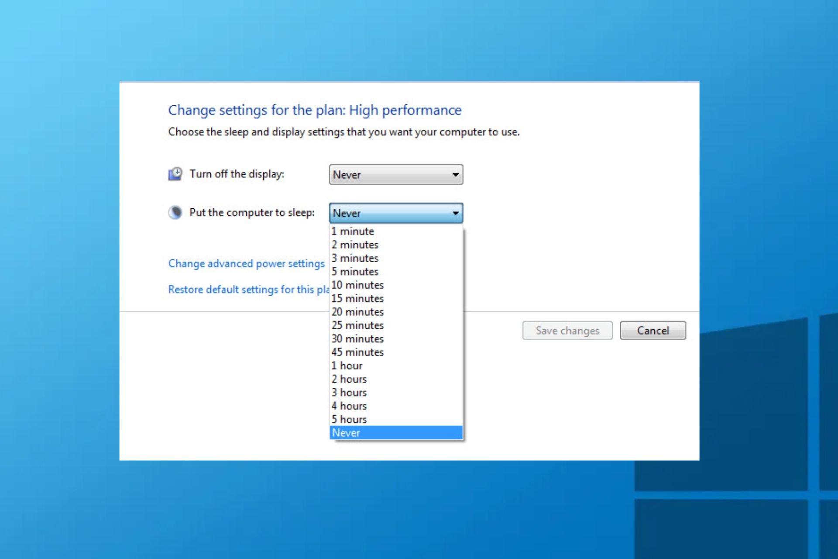Pick 1 hour in the sleep list
The width and height of the screenshot is (838, 559).
click(396, 366)
